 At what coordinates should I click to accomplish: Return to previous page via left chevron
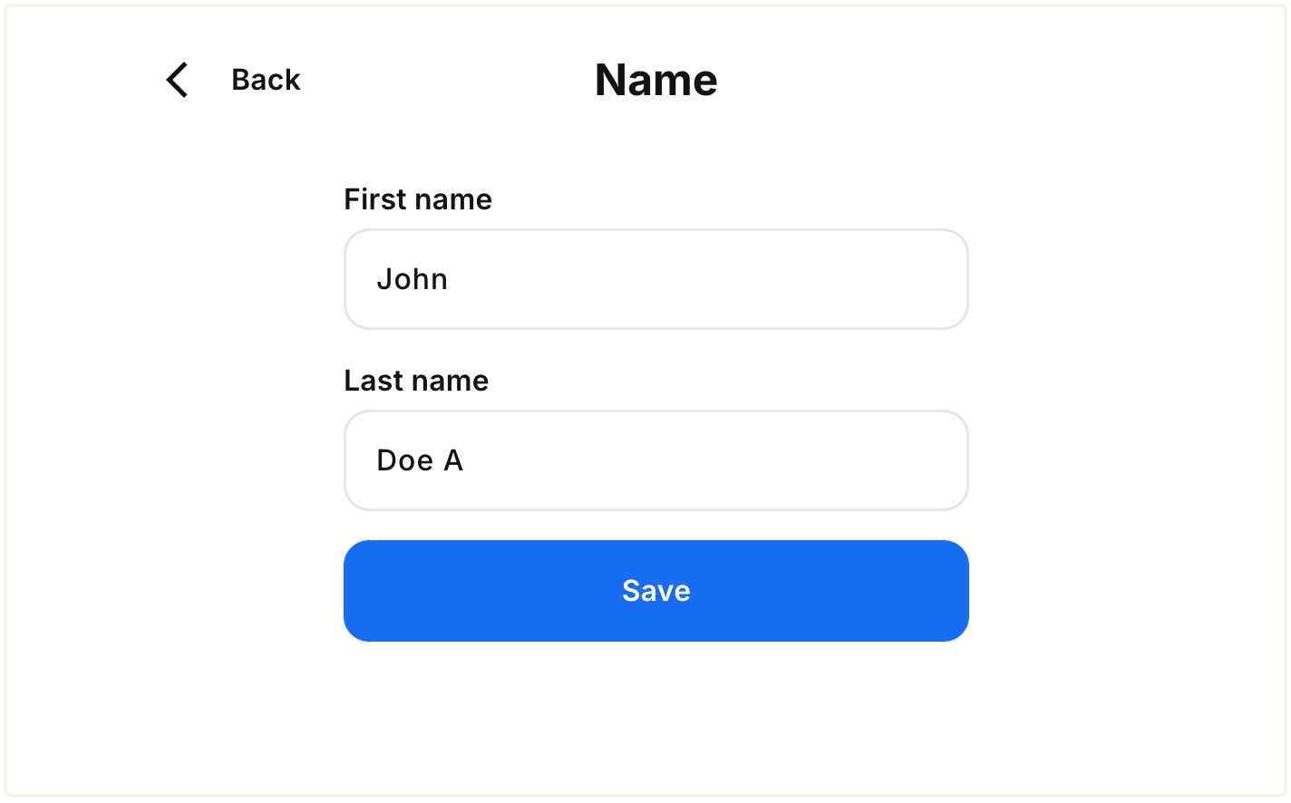tap(178, 80)
